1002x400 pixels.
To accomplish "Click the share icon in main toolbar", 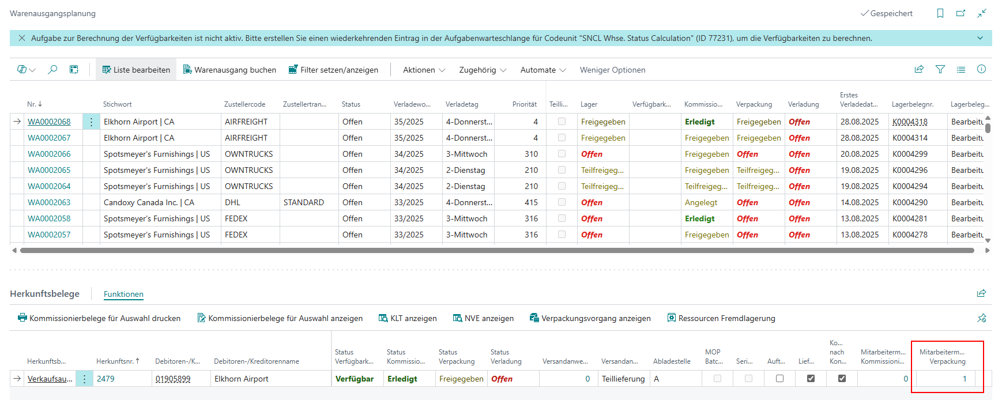I will click(x=919, y=70).
